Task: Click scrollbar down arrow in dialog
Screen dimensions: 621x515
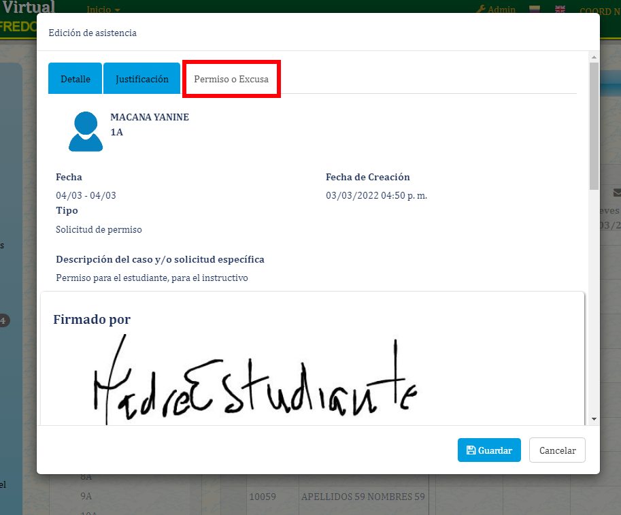Action: 594,419
